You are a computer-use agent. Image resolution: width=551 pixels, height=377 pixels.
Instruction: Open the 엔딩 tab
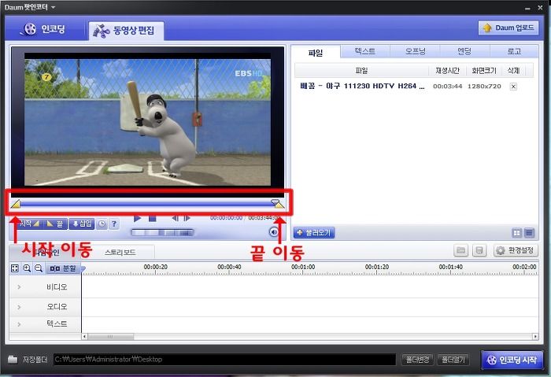[x=464, y=51]
